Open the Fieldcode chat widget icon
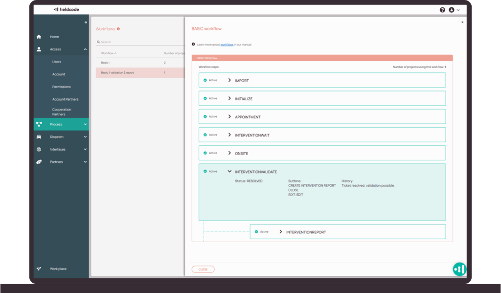Screen dimensions: 501x293 (459, 269)
